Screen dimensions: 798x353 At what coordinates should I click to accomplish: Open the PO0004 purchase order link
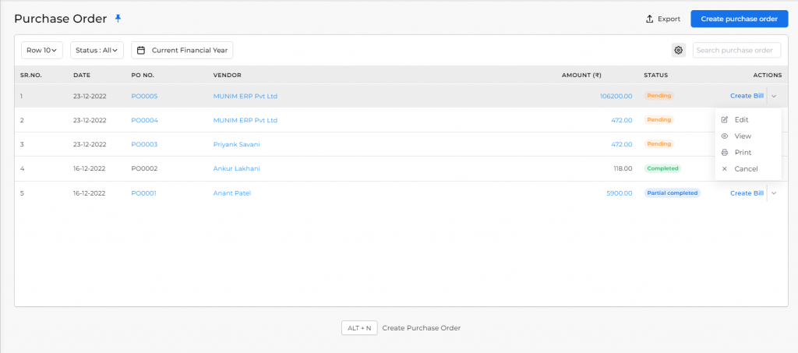click(x=144, y=120)
